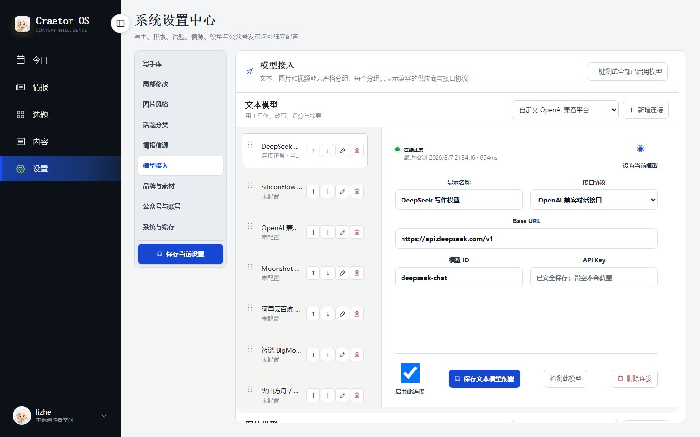Move OpenAI 兼 connection down
Viewport: 700px width, 437px height.
click(328, 232)
